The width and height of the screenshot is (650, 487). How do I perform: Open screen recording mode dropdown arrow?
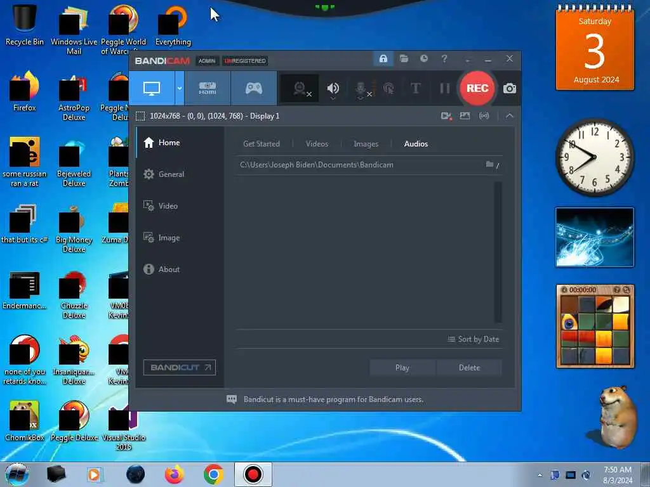pyautogui.click(x=180, y=88)
